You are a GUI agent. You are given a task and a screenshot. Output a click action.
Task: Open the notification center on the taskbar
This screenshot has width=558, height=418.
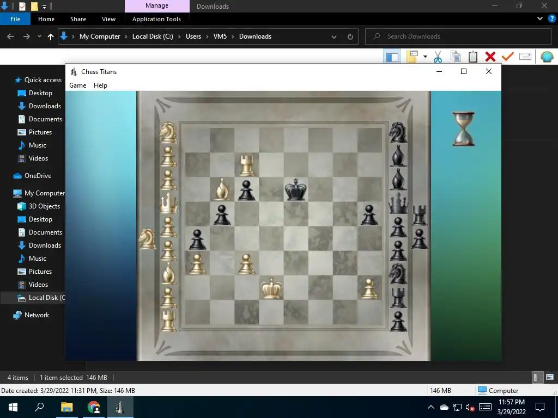pos(540,407)
